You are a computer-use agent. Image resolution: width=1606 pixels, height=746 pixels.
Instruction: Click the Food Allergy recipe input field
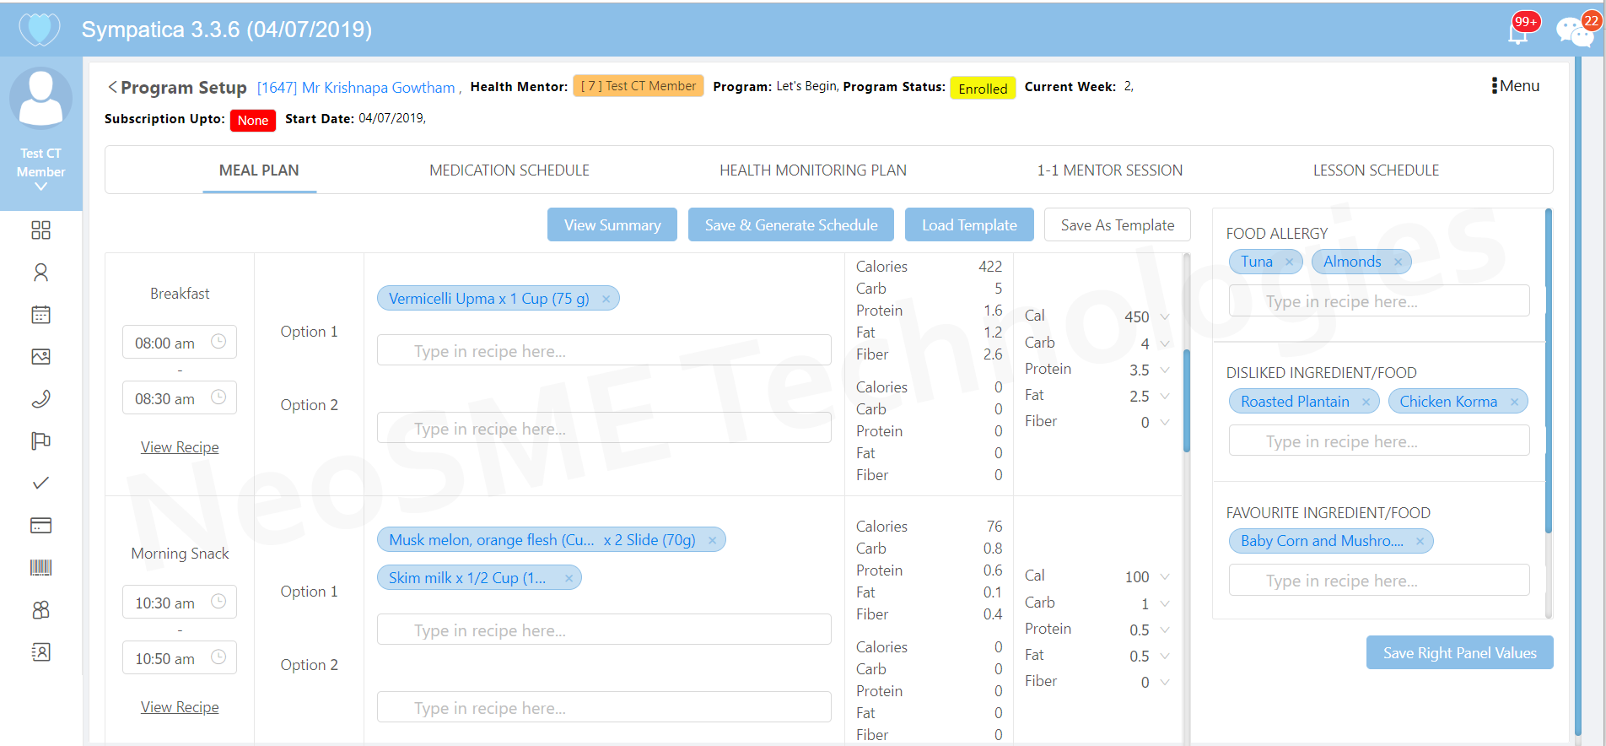tap(1378, 301)
